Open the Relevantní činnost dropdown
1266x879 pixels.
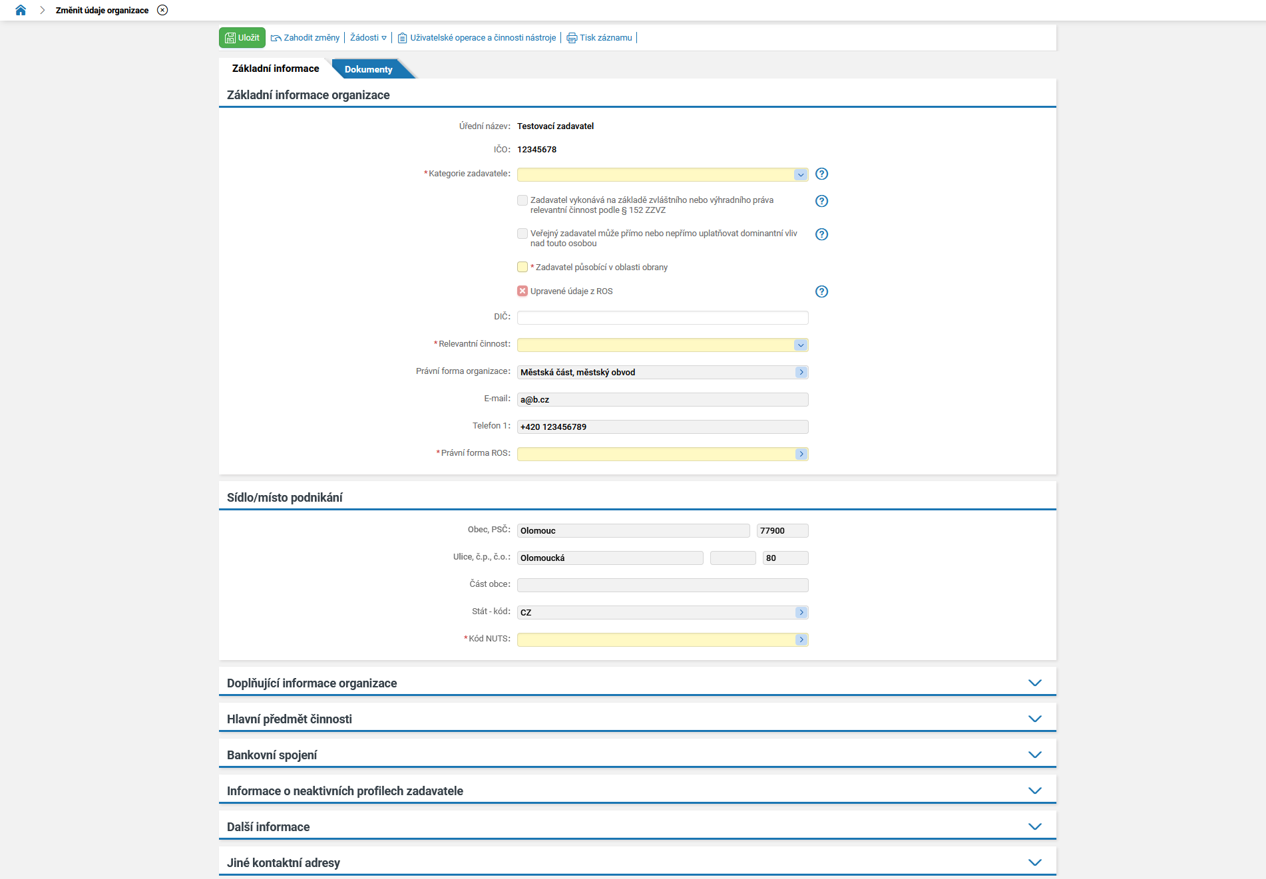(x=800, y=345)
